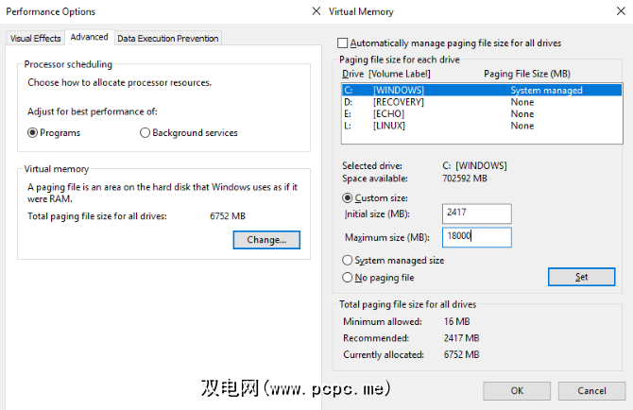
Task: Choose System managed size option
Action: coord(347,260)
